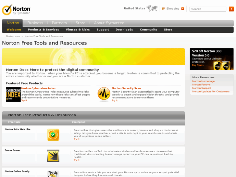Click the Norton Free Products & Resources heading
Screen dimensions: 236x177
pos(42,115)
